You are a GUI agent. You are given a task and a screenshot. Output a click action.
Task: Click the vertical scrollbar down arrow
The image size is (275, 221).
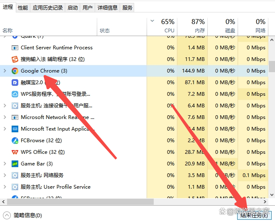click(272, 195)
